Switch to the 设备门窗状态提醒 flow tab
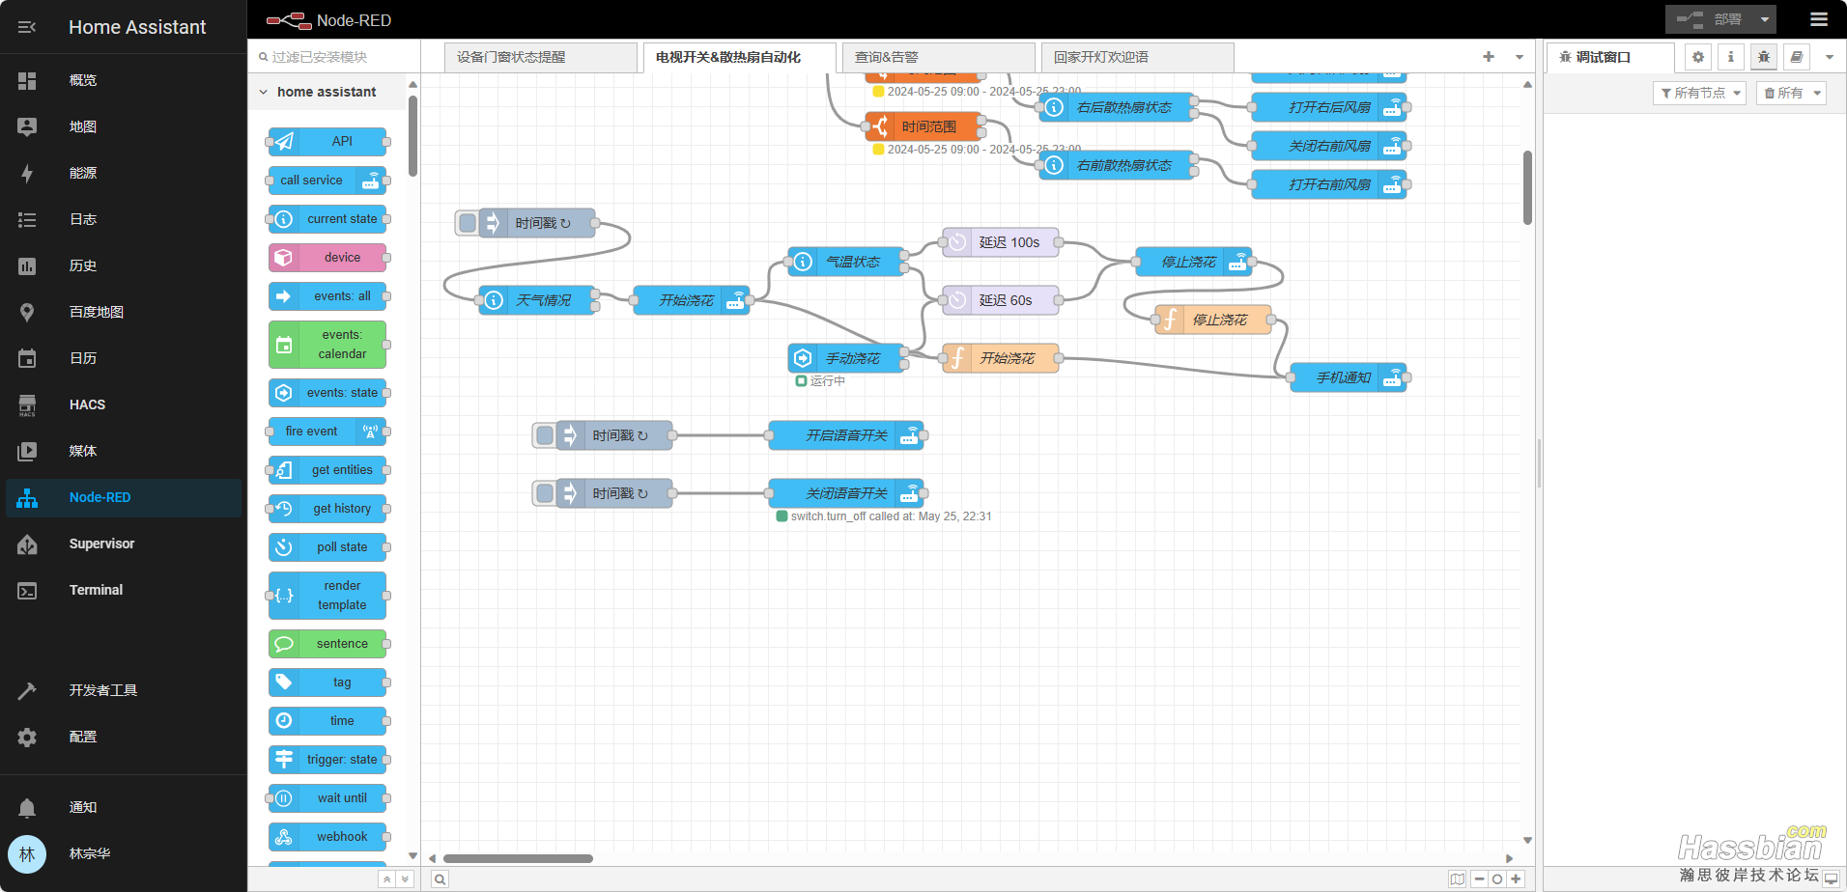 click(x=541, y=57)
